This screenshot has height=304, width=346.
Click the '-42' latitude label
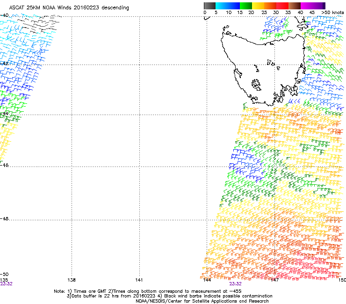click(4, 63)
